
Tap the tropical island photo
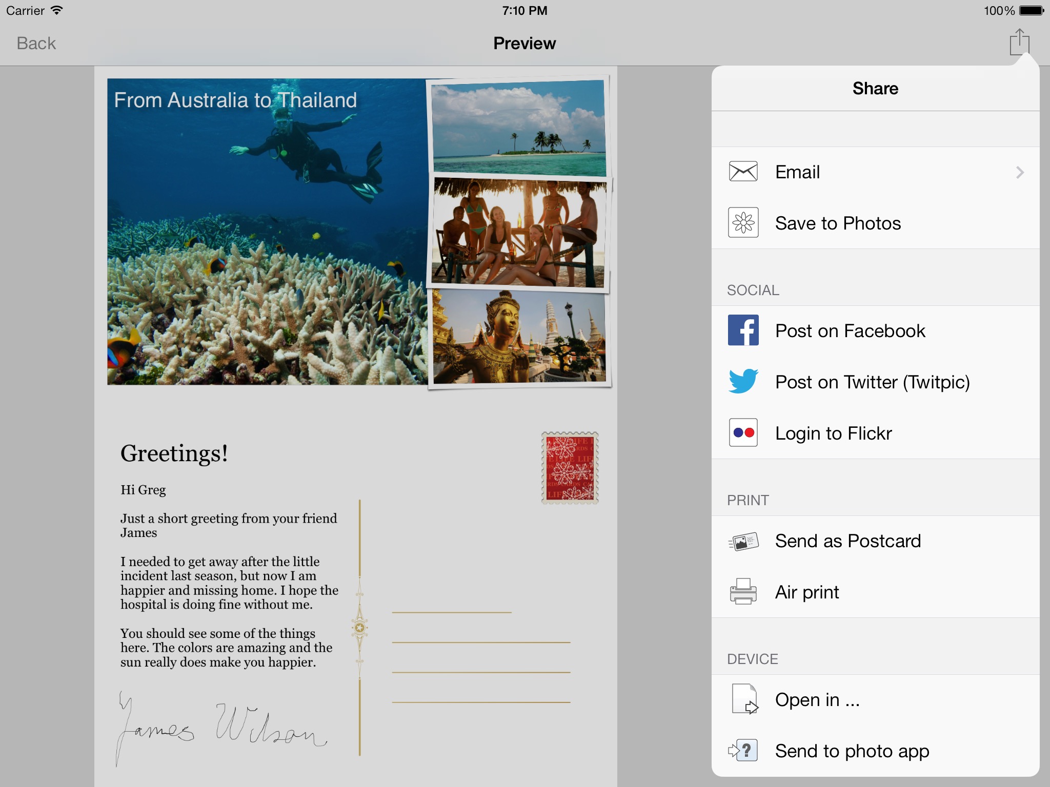pos(518,127)
